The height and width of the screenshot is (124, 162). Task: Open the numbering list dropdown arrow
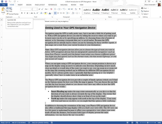point(62,9)
